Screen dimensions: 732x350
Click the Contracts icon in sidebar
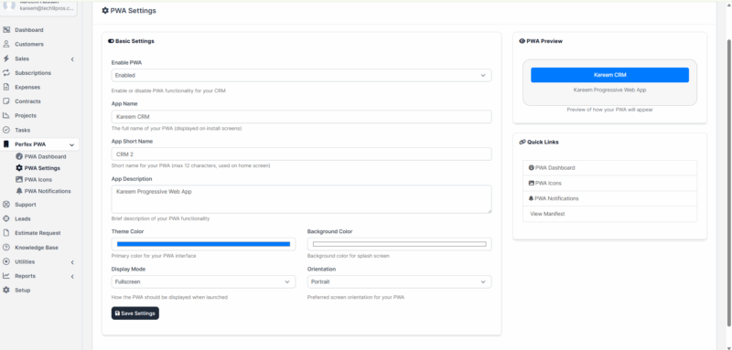6,101
